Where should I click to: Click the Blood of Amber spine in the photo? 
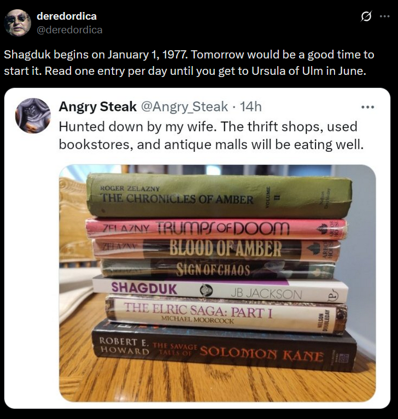(x=216, y=249)
